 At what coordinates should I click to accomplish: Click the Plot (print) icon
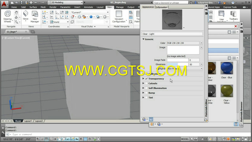tap(31, 3)
